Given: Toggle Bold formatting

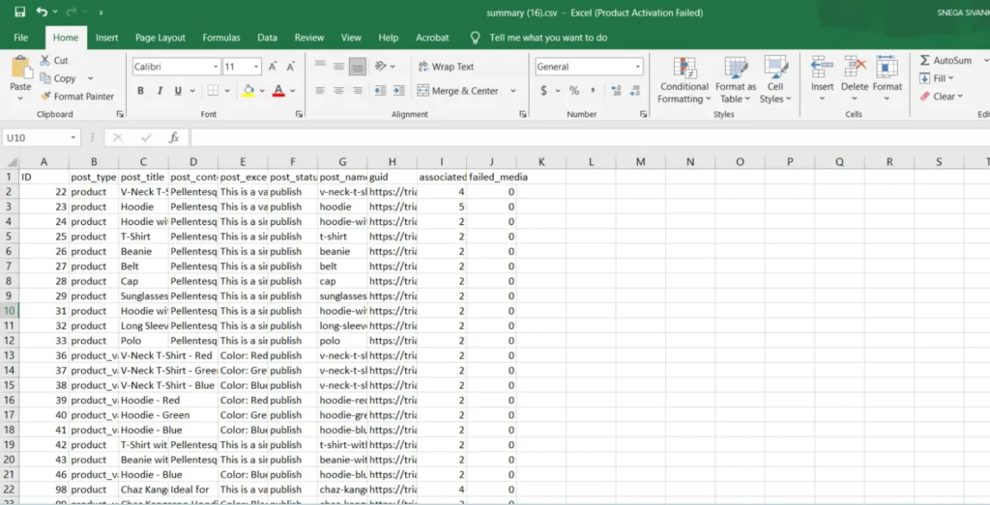Looking at the screenshot, I should [x=140, y=91].
